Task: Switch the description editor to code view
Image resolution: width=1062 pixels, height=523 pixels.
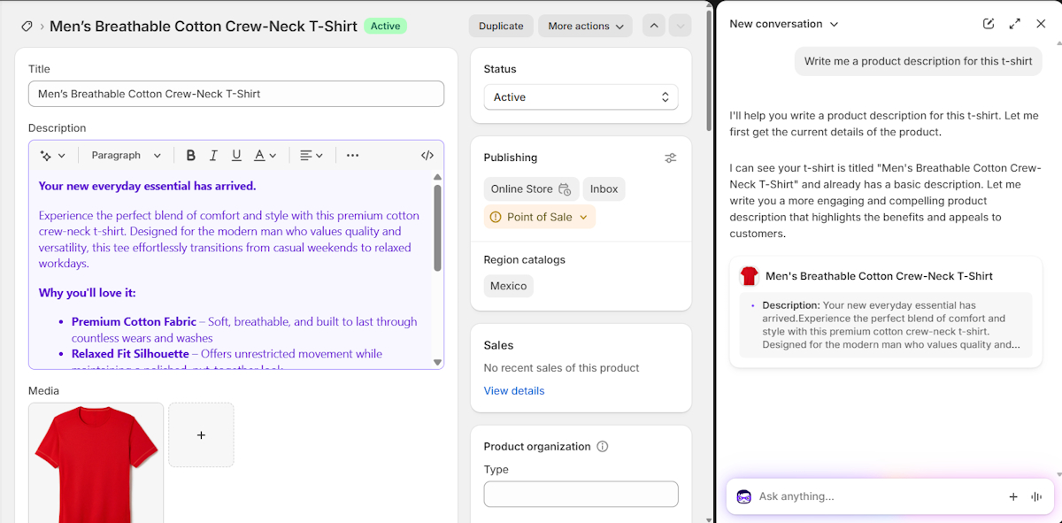Action: point(427,155)
